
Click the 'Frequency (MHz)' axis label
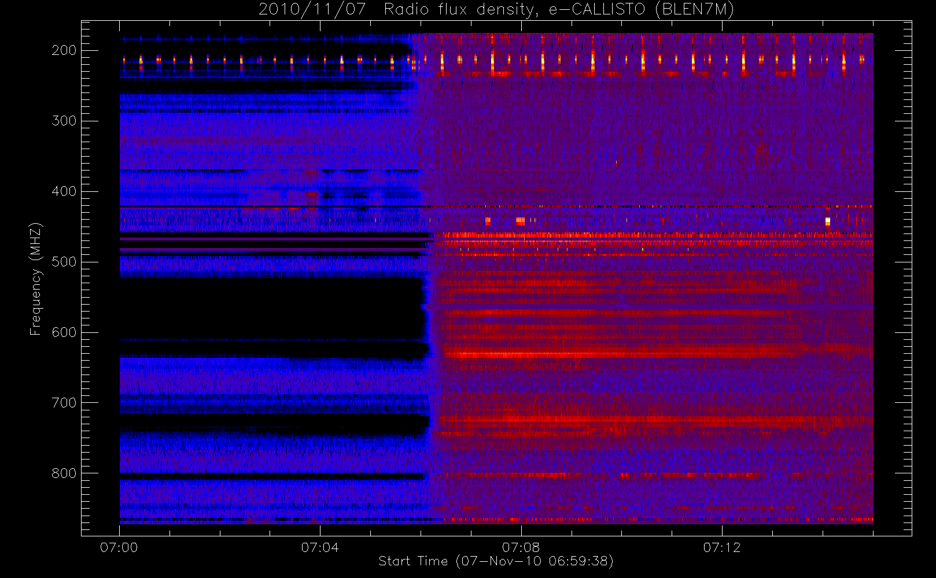(36, 279)
